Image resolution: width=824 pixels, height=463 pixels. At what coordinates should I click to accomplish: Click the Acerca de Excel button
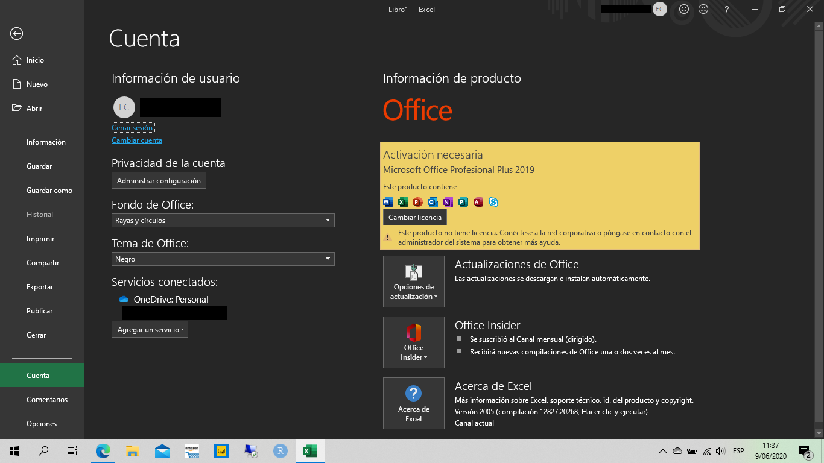[x=414, y=403]
